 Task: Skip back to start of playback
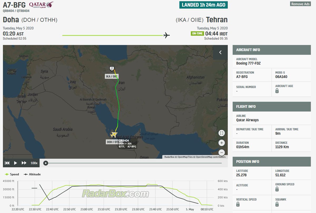tap(7, 163)
